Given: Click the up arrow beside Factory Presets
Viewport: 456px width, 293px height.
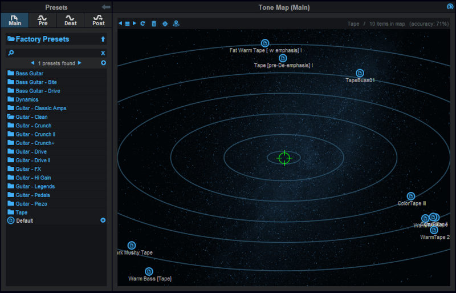Looking at the screenshot, I should [x=103, y=39].
